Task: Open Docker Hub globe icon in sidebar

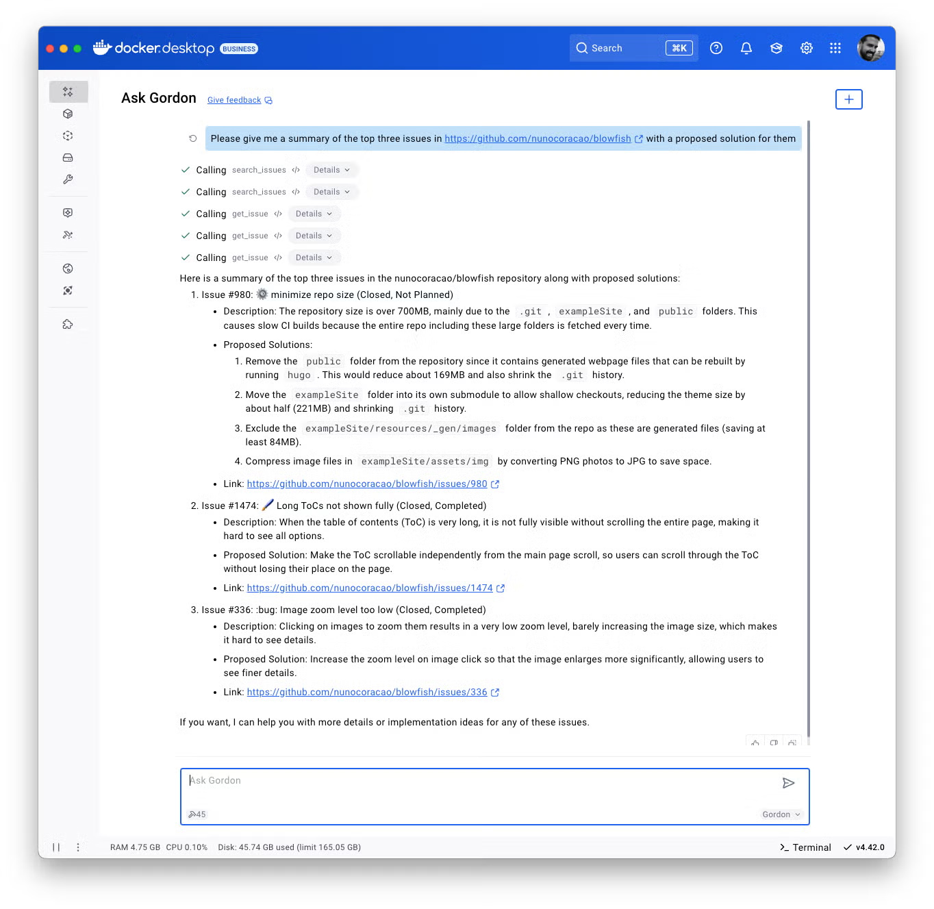Action: pos(68,269)
